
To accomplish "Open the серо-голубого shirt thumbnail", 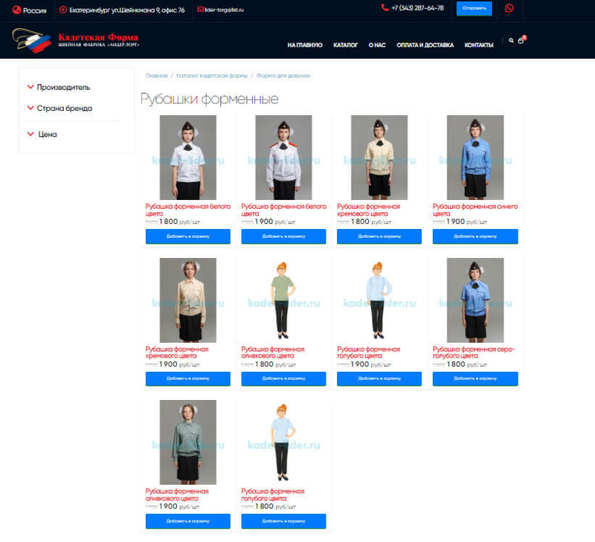I will [x=475, y=300].
